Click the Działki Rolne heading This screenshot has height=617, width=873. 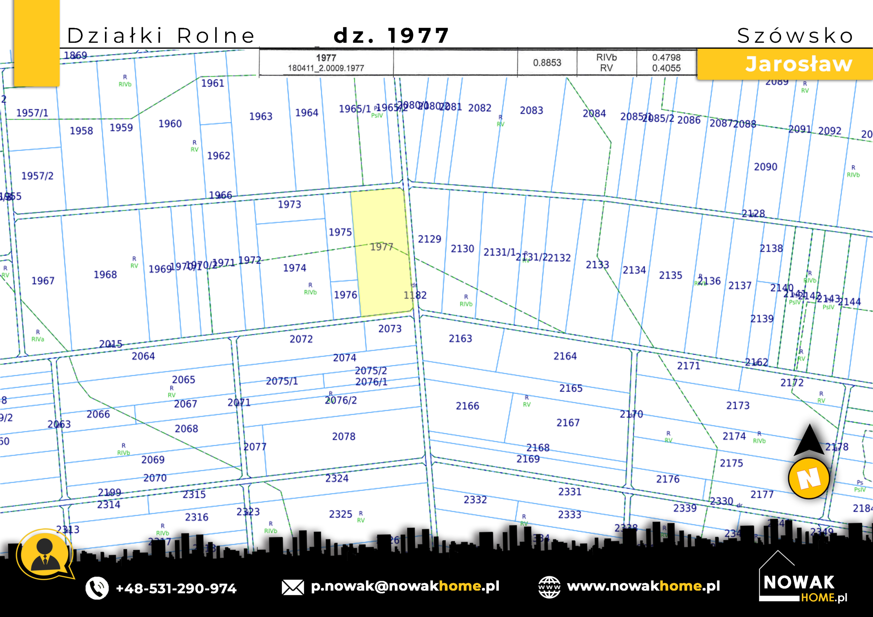pos(161,36)
